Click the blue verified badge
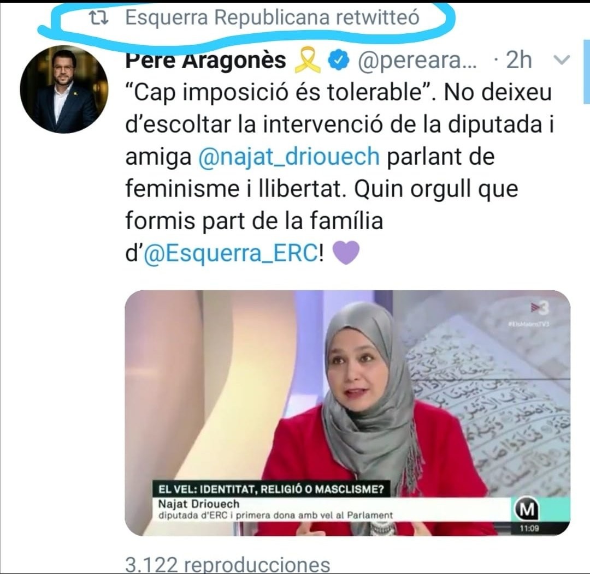Screen dimensions: 590x574 pyautogui.click(x=339, y=61)
